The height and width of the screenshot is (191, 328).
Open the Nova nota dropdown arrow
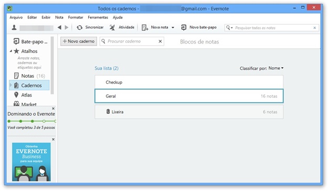coord(173,28)
